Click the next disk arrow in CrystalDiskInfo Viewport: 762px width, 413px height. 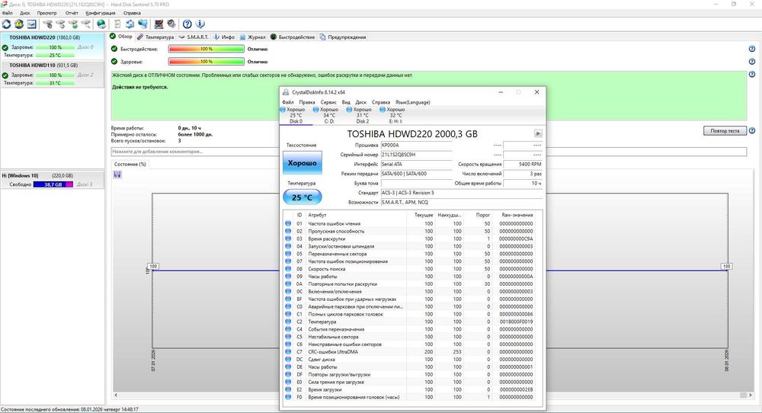coord(538,133)
